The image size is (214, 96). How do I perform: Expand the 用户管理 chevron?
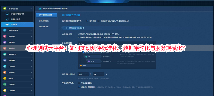coord(31,37)
